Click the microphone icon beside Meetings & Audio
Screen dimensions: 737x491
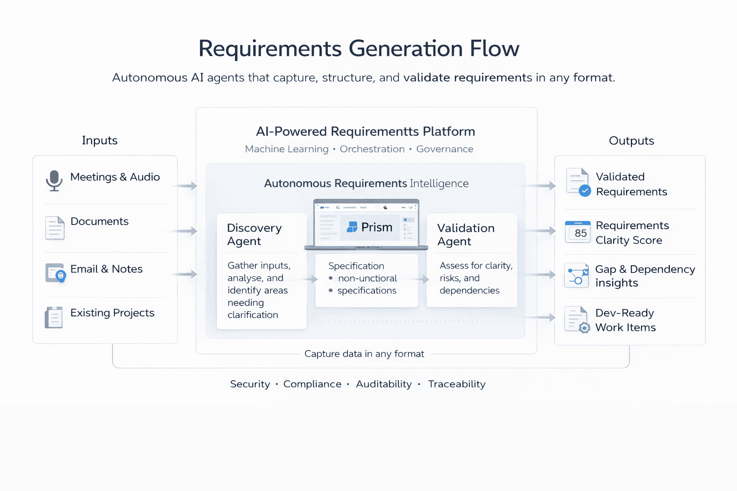tap(54, 181)
